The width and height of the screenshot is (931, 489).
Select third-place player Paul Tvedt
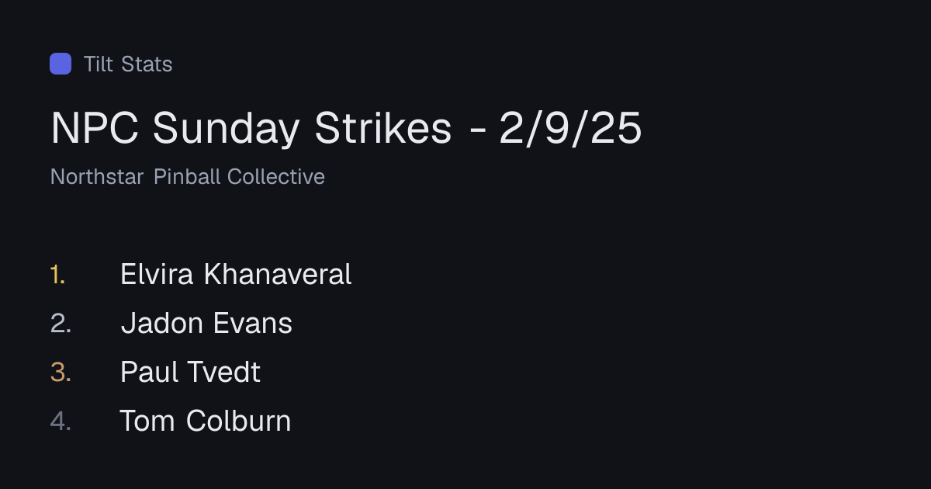(x=190, y=372)
